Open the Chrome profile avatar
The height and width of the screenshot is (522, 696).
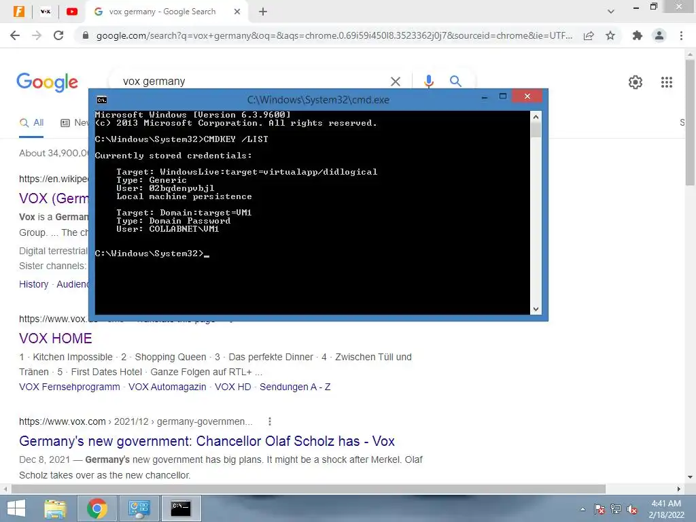659,35
